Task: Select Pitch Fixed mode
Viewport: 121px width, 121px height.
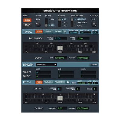Action: 39,82
